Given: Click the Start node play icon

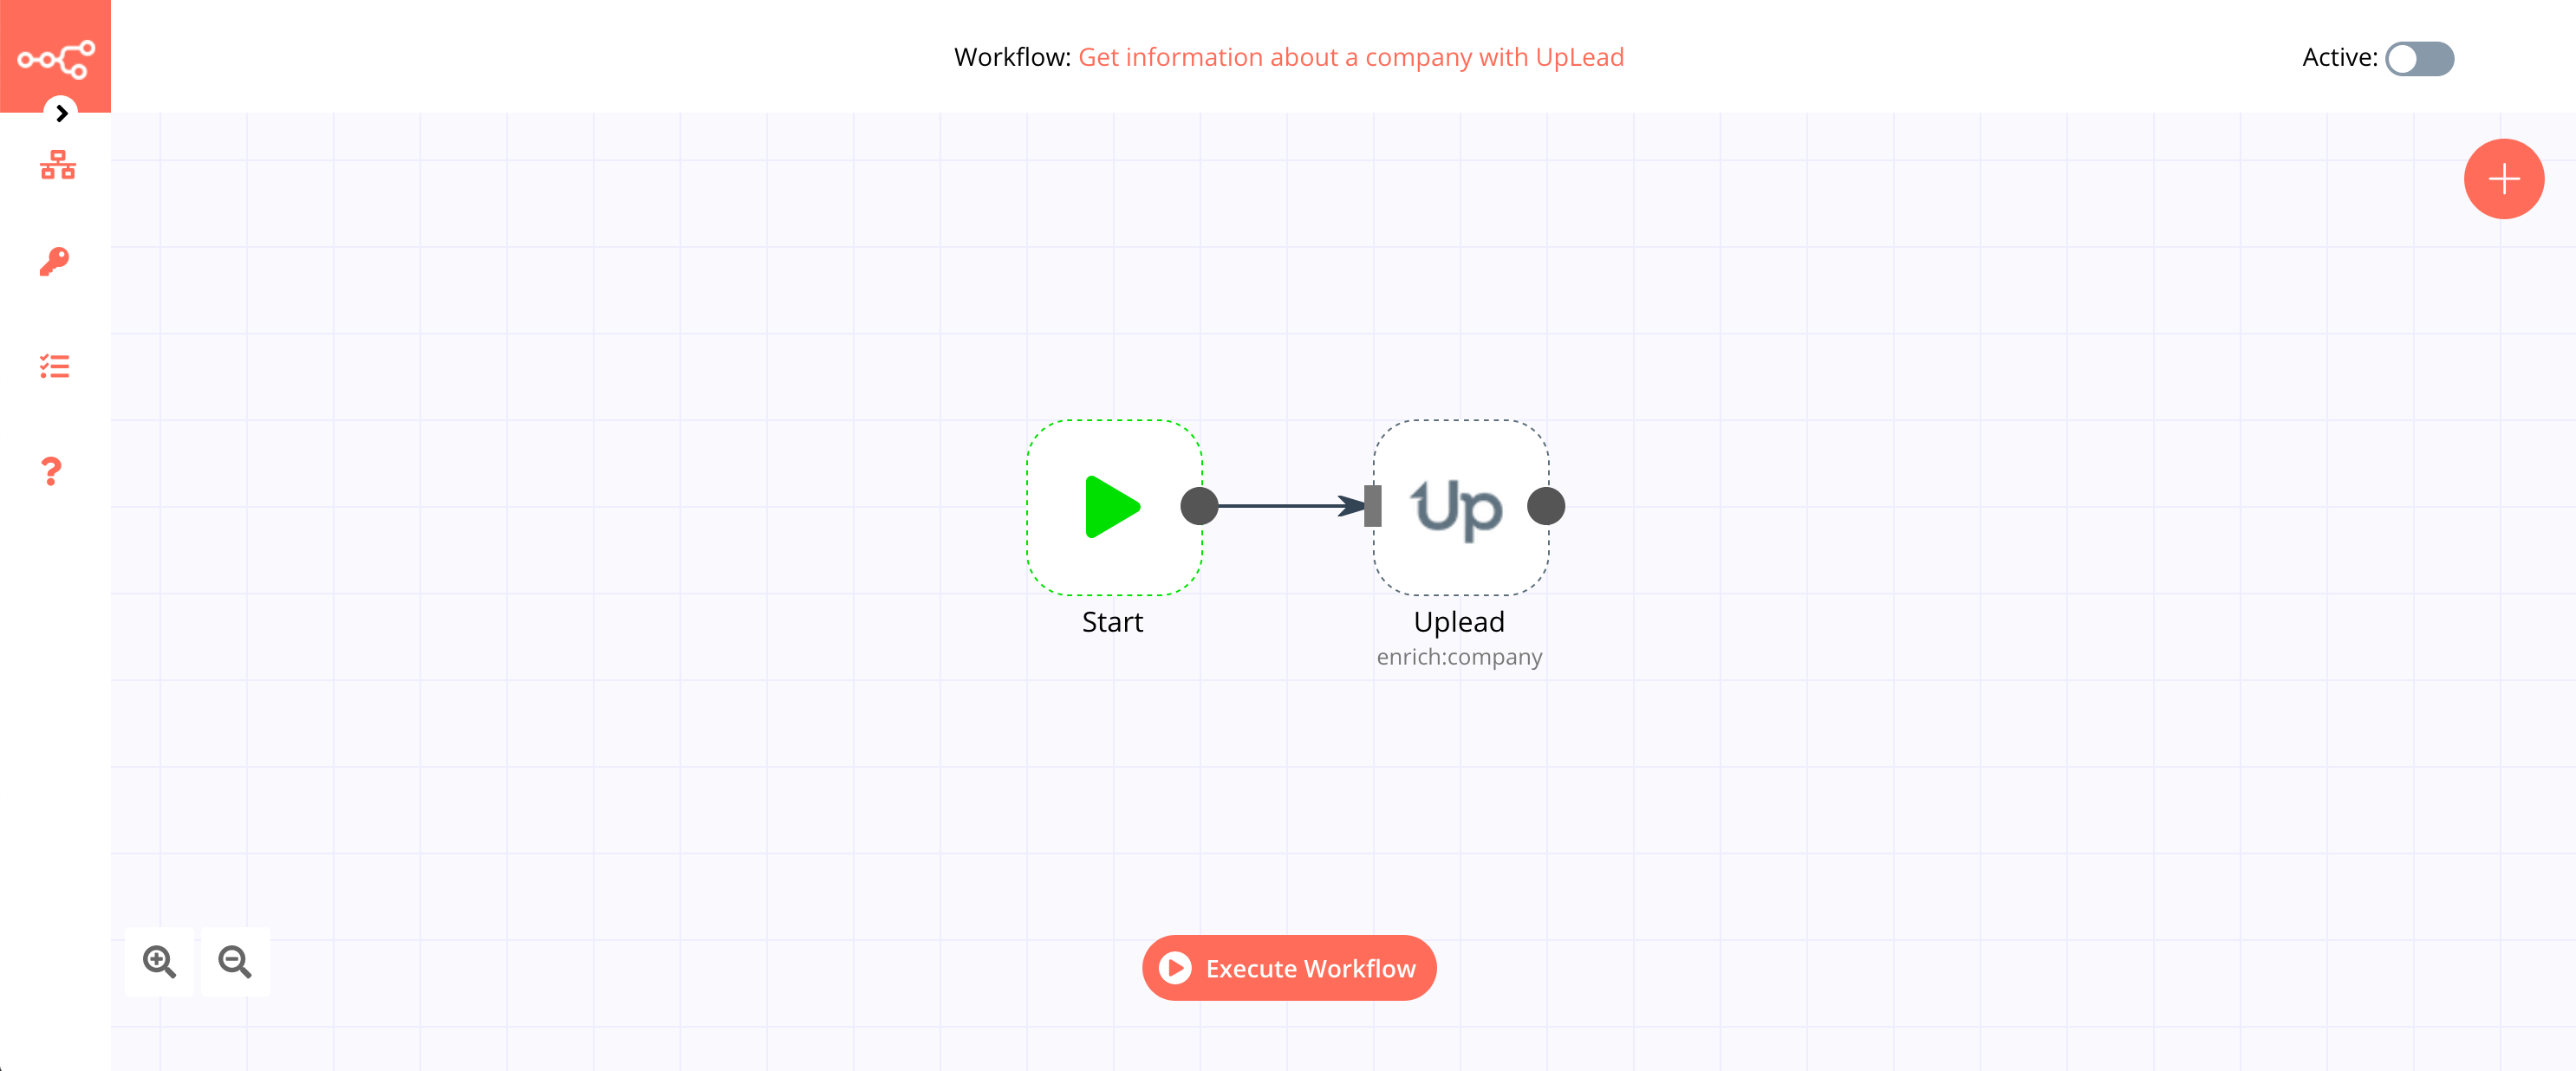Looking at the screenshot, I should pos(1110,508).
